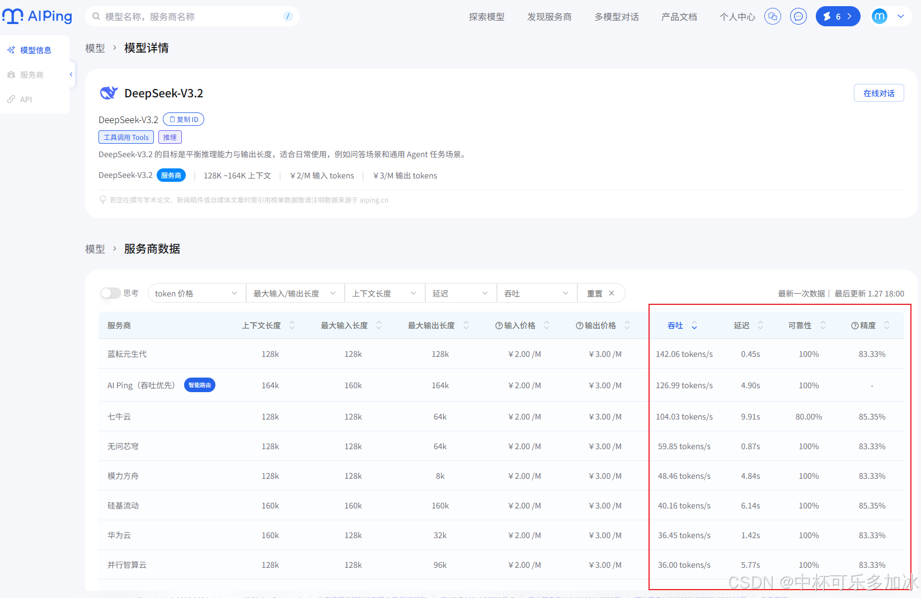921x598 pixels.
Task: Click the 蓝耘元生代 provider row
Action: point(501,354)
